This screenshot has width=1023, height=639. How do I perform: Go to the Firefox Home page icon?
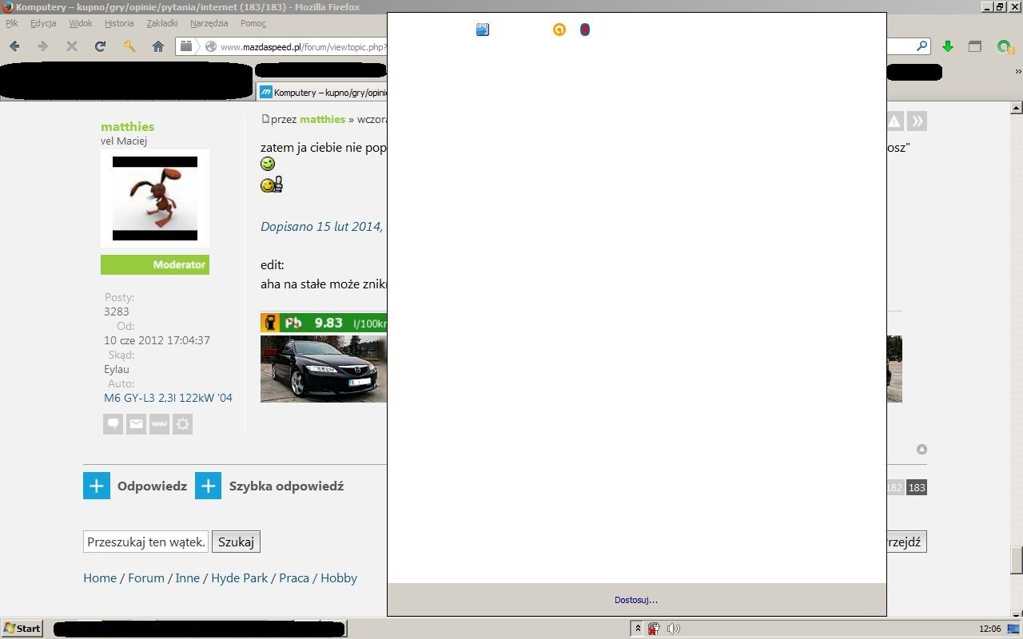158,46
